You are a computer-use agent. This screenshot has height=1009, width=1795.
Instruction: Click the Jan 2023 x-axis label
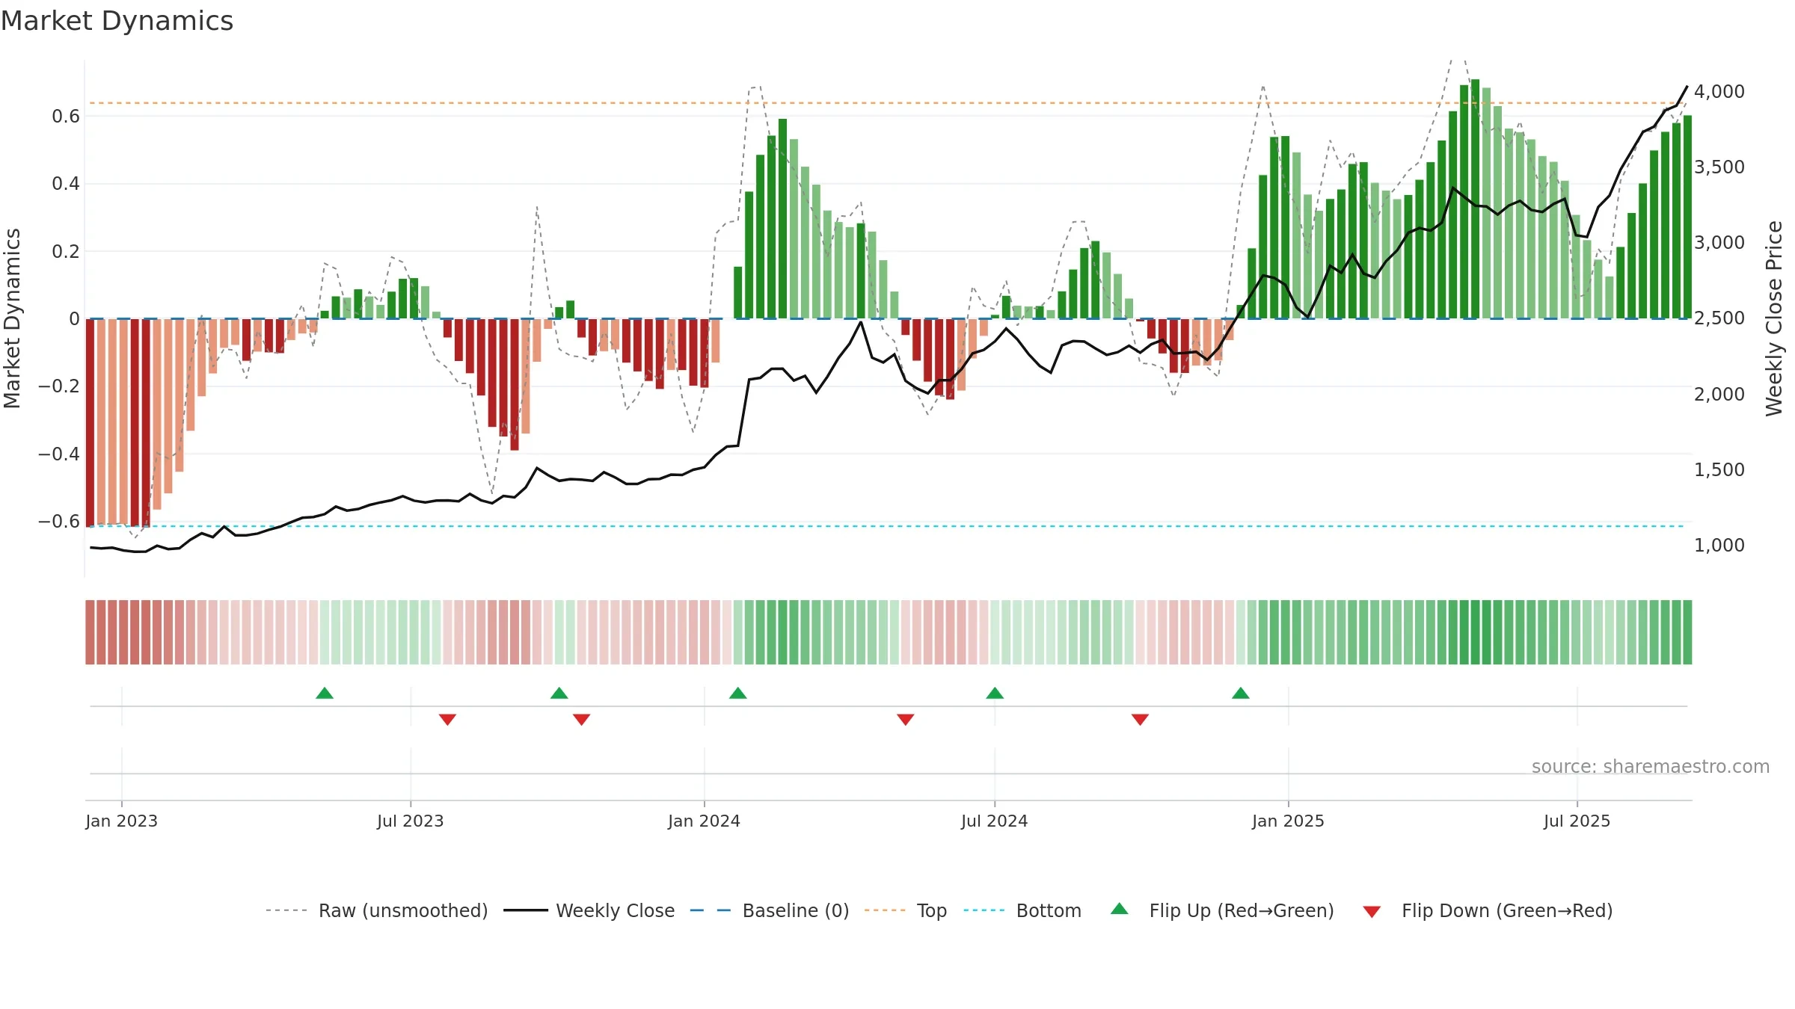pos(121,821)
